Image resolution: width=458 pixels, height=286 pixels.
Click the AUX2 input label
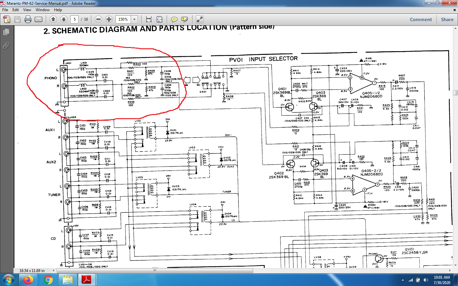(51, 162)
